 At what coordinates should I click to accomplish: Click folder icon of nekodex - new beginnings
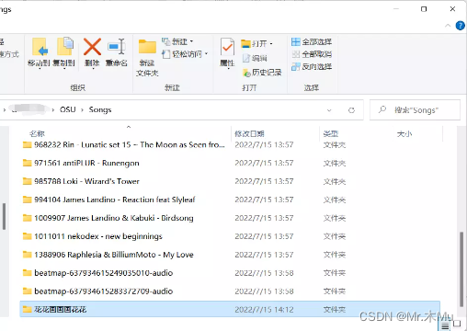click(x=28, y=236)
